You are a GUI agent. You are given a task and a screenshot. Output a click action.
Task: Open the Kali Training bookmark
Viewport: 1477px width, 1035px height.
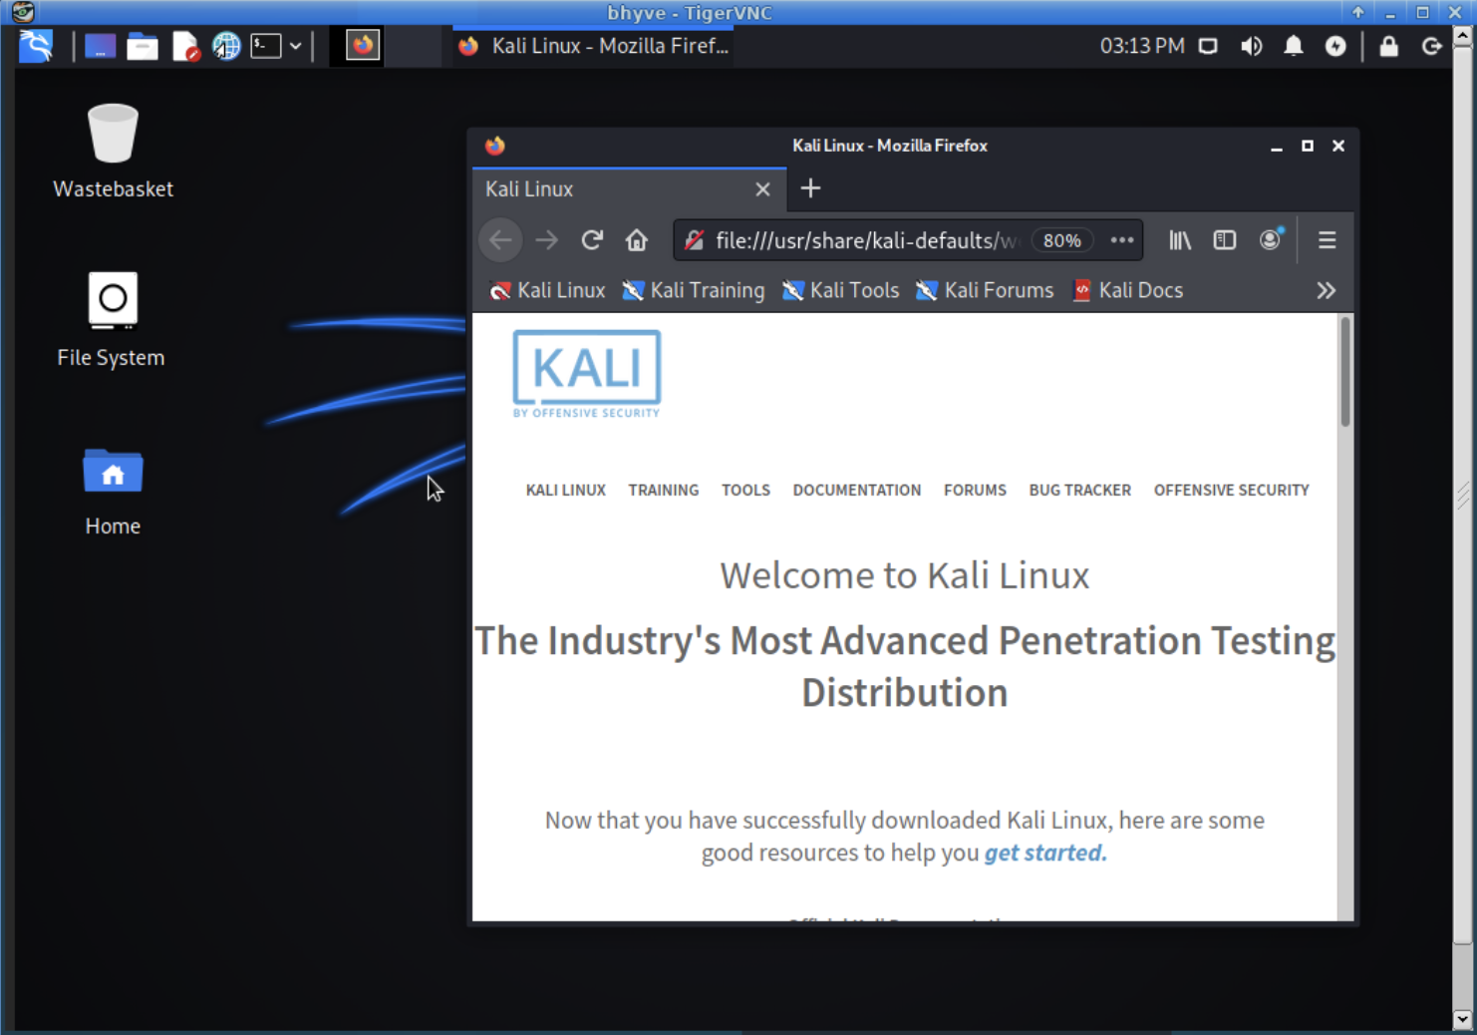[x=694, y=290]
